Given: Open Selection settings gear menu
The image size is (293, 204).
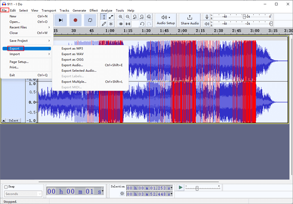Looking at the screenshot, I should (x=122, y=194).
